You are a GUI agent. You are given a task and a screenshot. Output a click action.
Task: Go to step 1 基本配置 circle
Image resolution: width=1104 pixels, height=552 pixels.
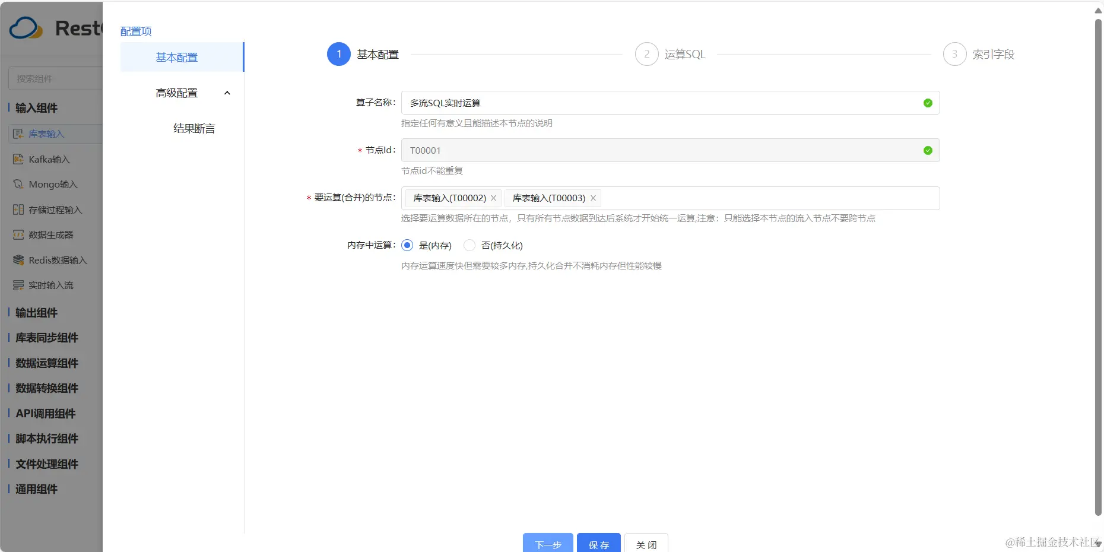(x=339, y=54)
